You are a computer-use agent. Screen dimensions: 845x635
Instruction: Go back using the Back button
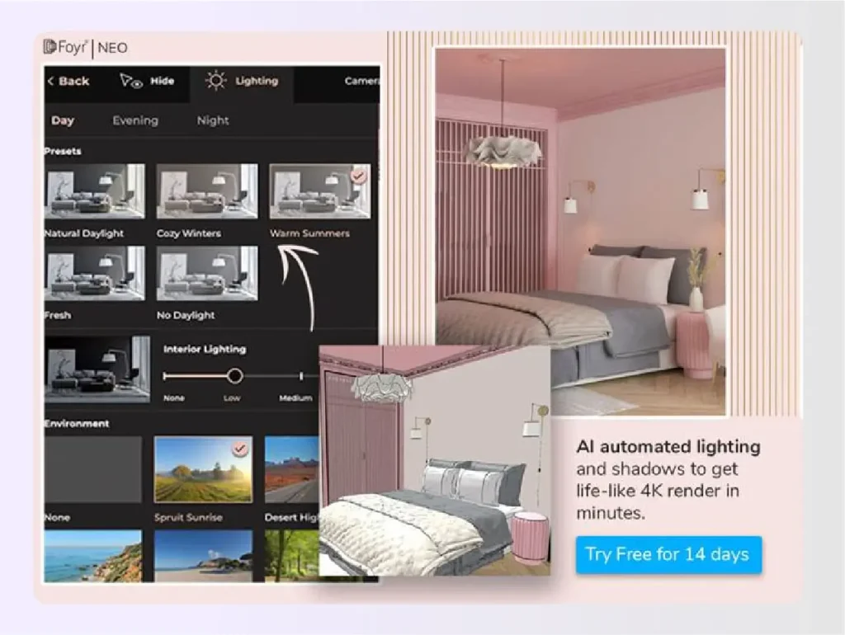(x=68, y=82)
